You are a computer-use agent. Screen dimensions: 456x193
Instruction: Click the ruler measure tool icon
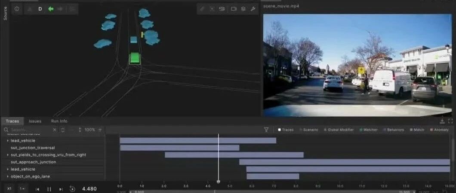coord(203,9)
